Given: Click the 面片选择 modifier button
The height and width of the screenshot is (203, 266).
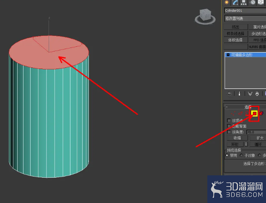Looking at the screenshot, I should click(x=257, y=27).
